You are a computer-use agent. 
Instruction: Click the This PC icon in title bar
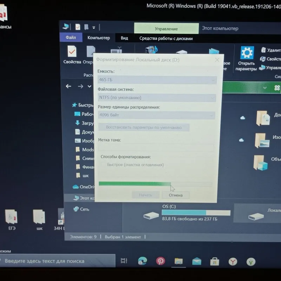(66, 27)
